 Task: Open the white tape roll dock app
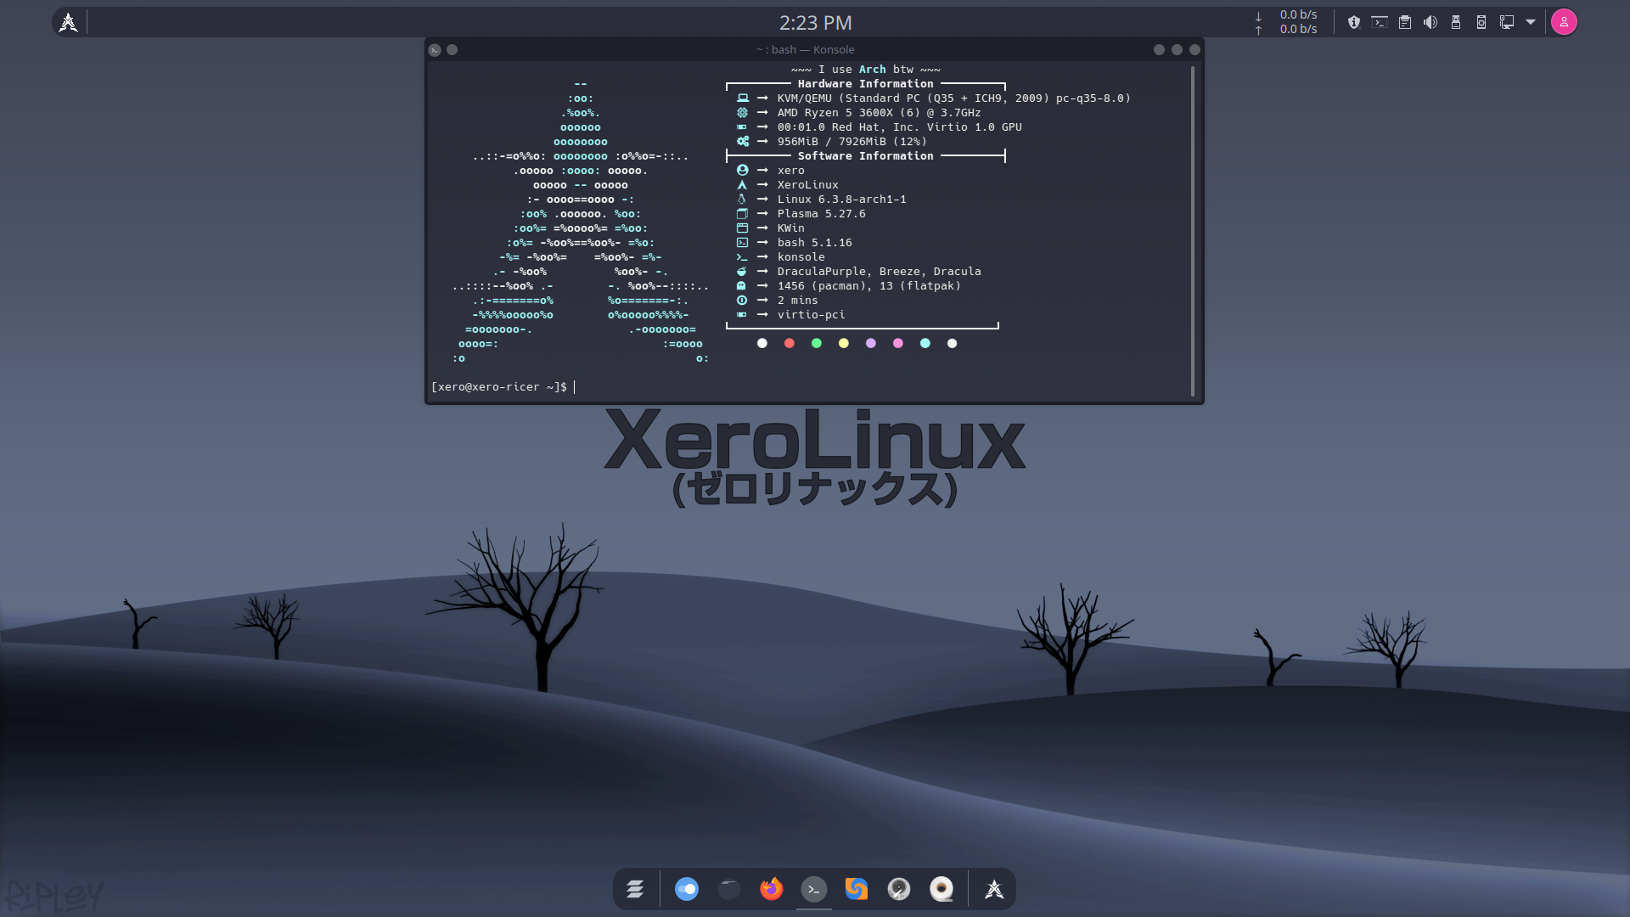[941, 889]
